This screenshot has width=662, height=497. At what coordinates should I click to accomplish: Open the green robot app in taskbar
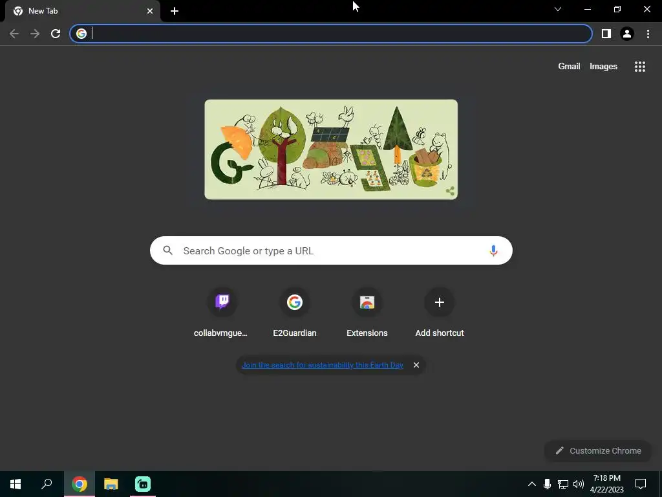(143, 484)
